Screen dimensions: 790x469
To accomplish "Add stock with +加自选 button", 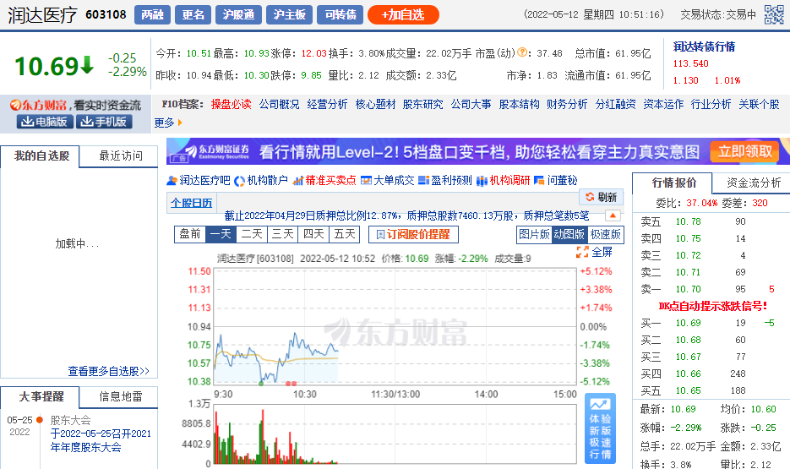I will [x=403, y=14].
